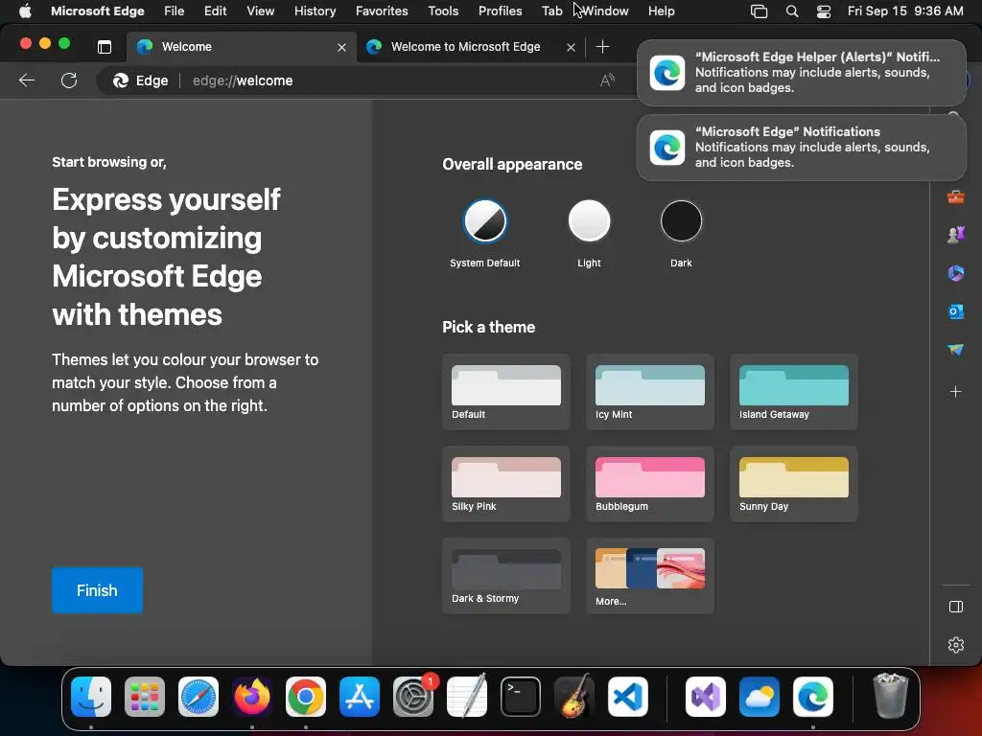Open Spotlight search in menu bar

pyautogui.click(x=791, y=11)
